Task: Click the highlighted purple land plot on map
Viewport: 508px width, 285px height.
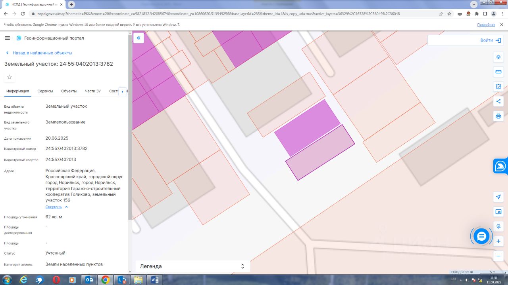Action: (320, 152)
